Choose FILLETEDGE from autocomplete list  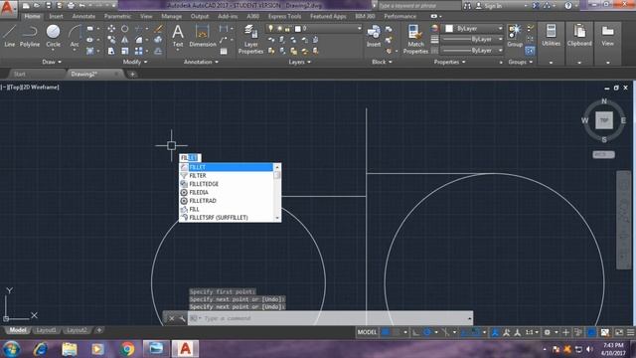click(227, 184)
